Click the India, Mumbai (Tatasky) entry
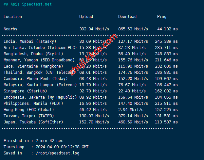 click(30, 41)
